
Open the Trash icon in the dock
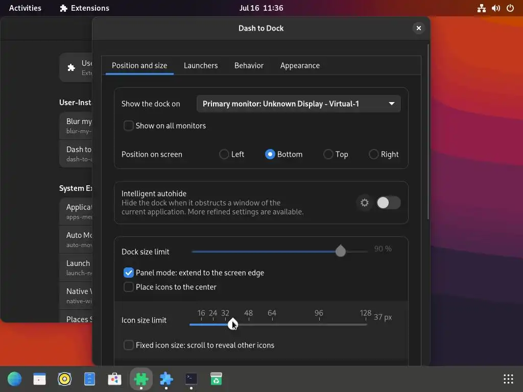tap(216, 379)
